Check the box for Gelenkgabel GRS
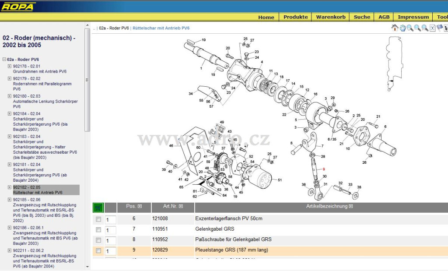 point(98,230)
